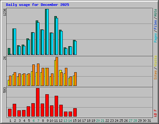Click the cyan hits bar for day 11
159x124 pixels.
[57, 36]
